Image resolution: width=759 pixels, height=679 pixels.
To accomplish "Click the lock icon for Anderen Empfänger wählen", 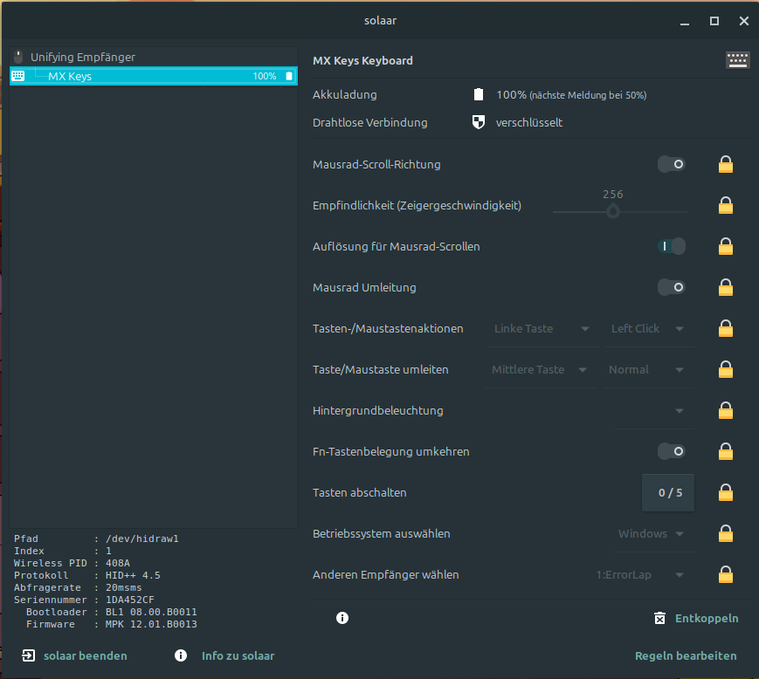I will point(725,575).
